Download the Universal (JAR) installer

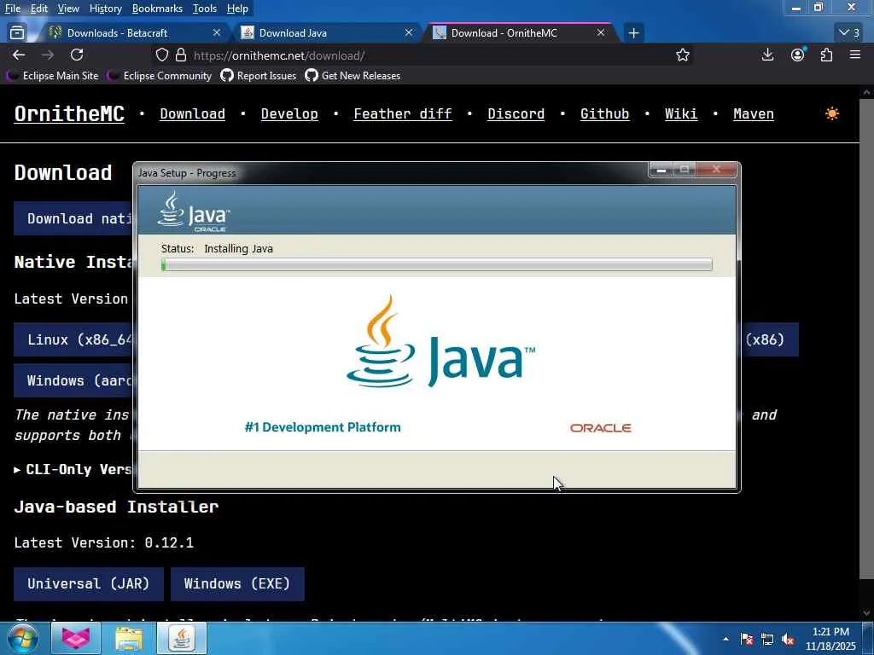tap(89, 583)
